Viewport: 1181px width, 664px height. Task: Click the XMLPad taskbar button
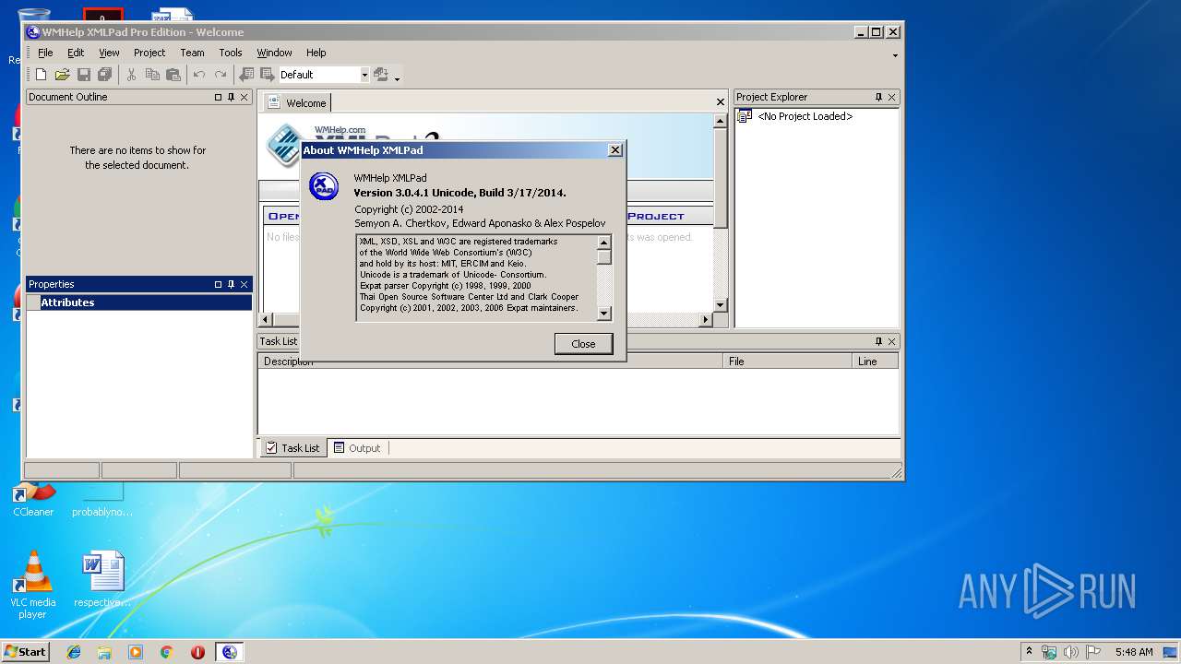point(230,652)
